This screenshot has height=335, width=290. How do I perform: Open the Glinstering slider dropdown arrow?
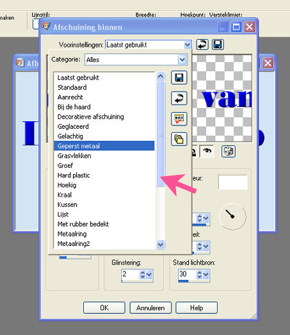[x=149, y=275]
